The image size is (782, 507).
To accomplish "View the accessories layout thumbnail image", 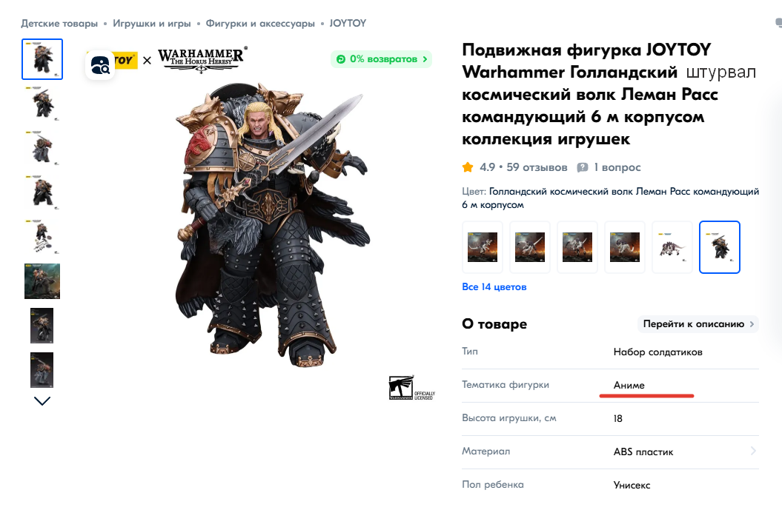I will pos(42,238).
